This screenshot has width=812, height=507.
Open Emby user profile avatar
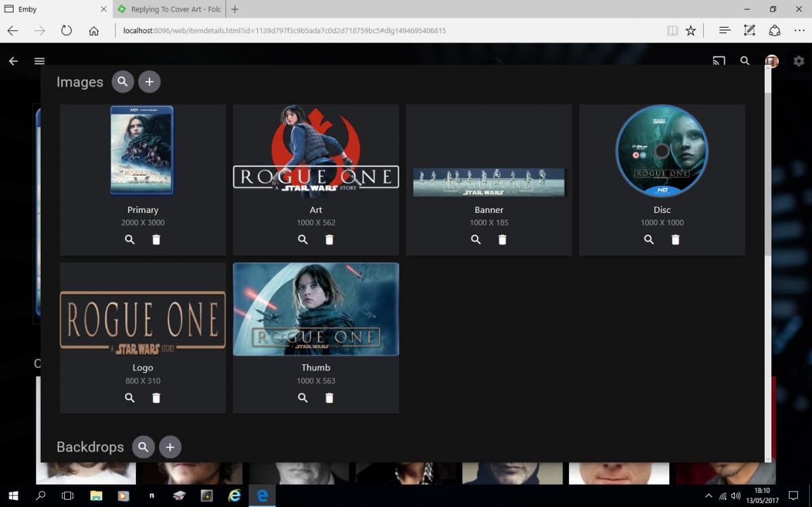771,61
